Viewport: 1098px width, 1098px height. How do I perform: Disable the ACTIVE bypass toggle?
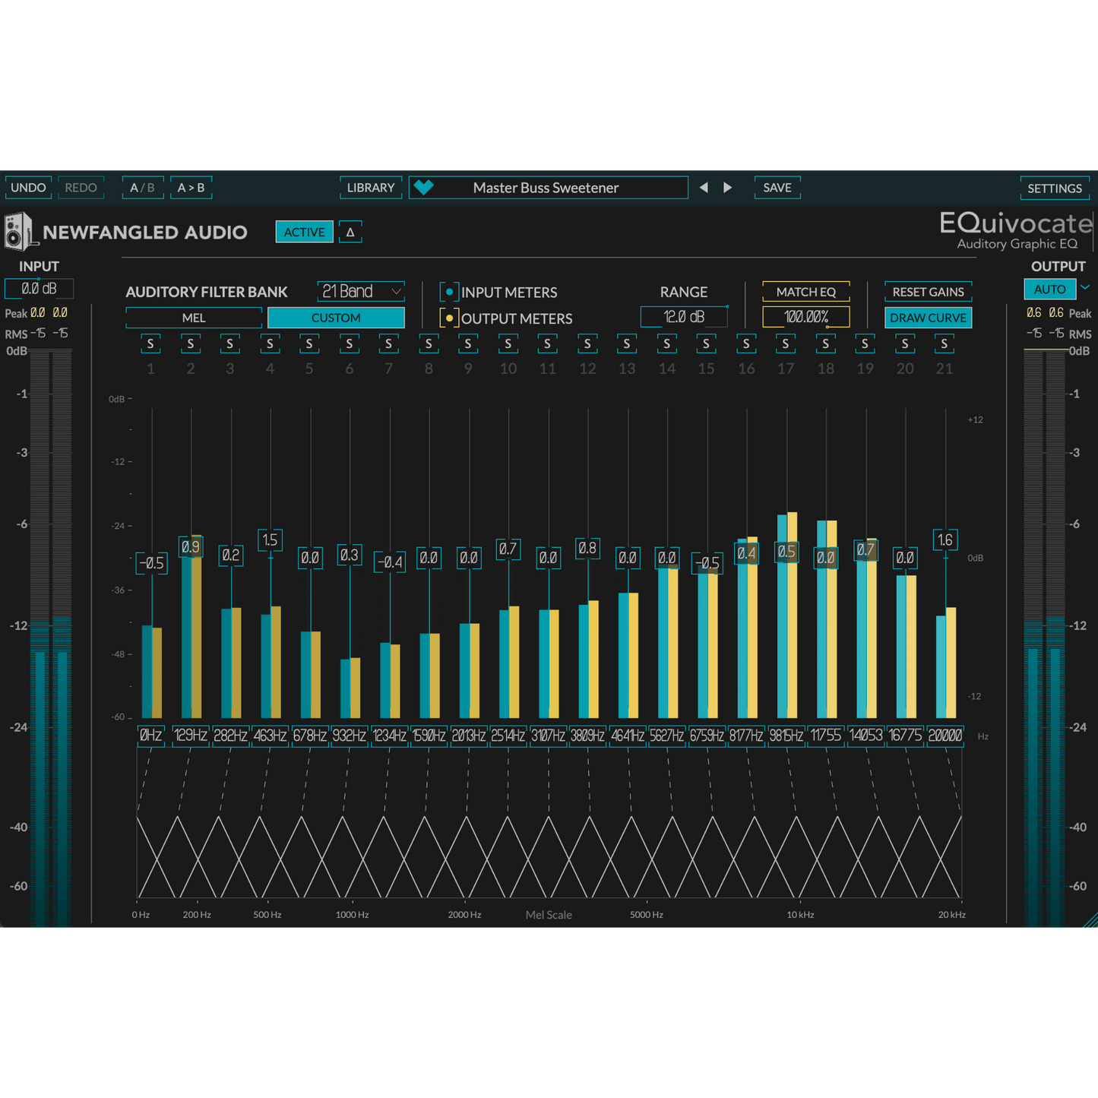(304, 233)
